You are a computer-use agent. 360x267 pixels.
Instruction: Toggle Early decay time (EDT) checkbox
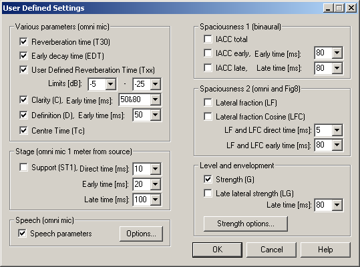23,56
